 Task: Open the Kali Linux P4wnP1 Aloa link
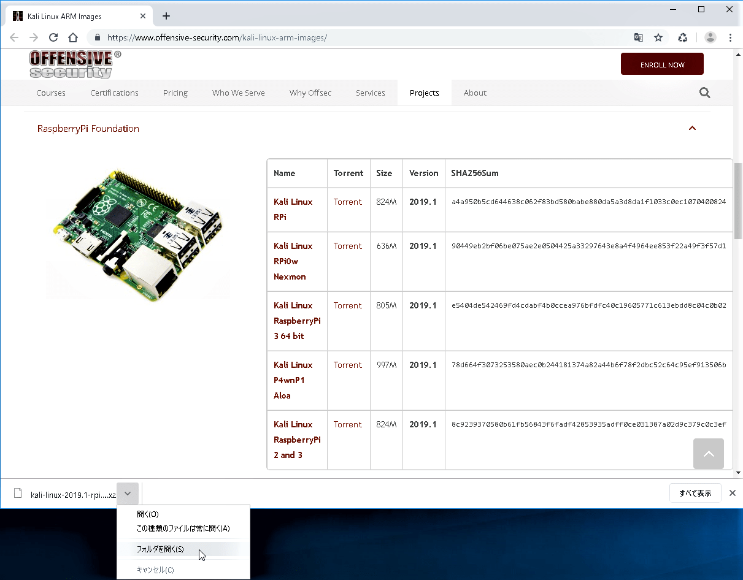[x=293, y=380]
